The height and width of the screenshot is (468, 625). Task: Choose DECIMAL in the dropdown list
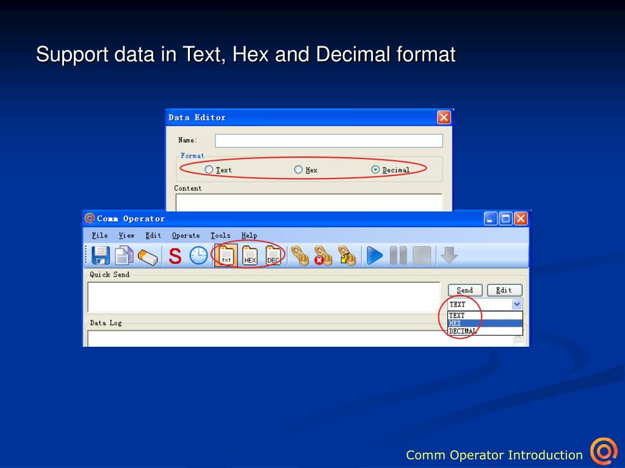[x=485, y=331]
